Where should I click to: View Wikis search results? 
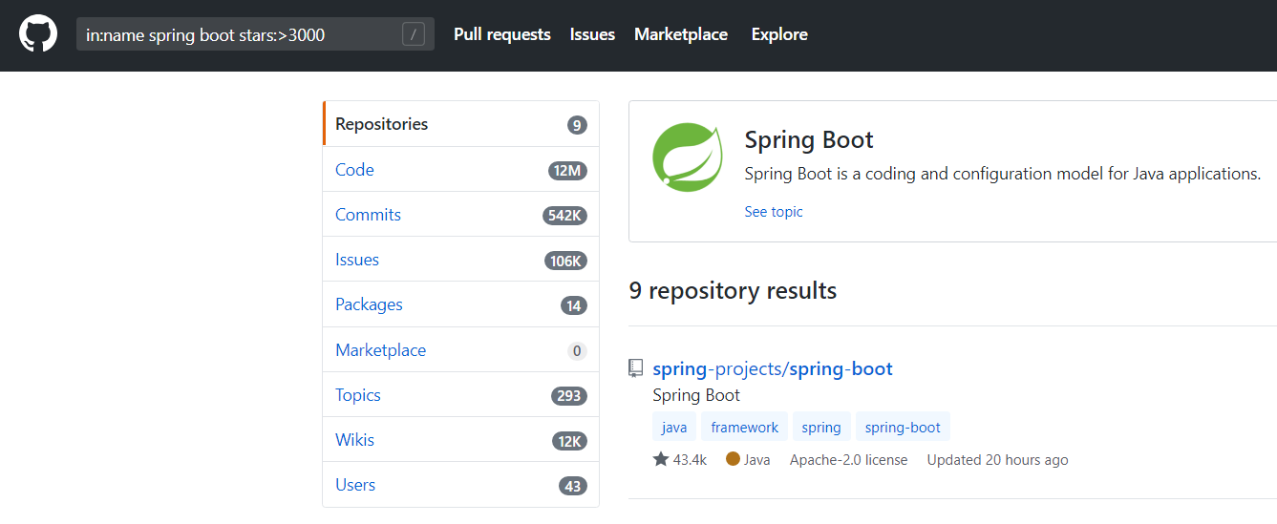tap(354, 440)
